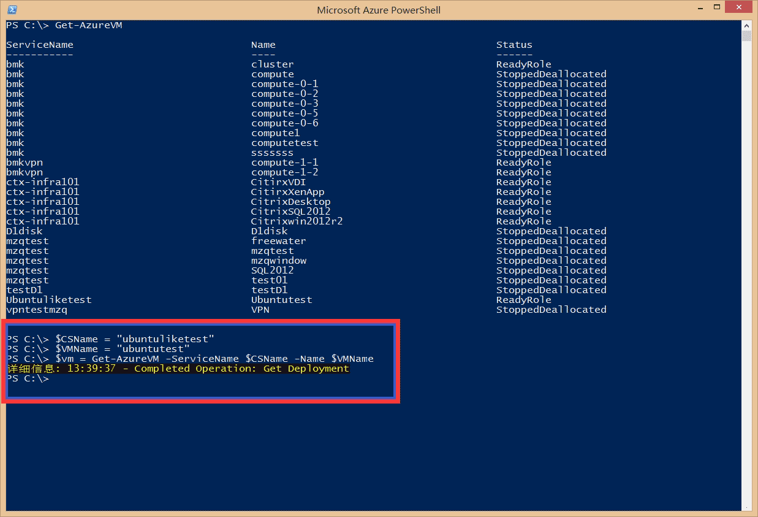Select the VM name Citrixwin2012r2

pyautogui.click(x=297, y=221)
